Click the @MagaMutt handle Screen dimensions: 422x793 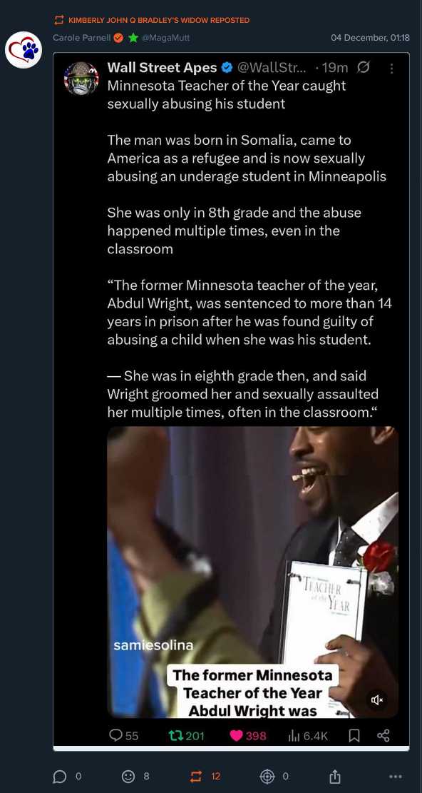point(166,37)
